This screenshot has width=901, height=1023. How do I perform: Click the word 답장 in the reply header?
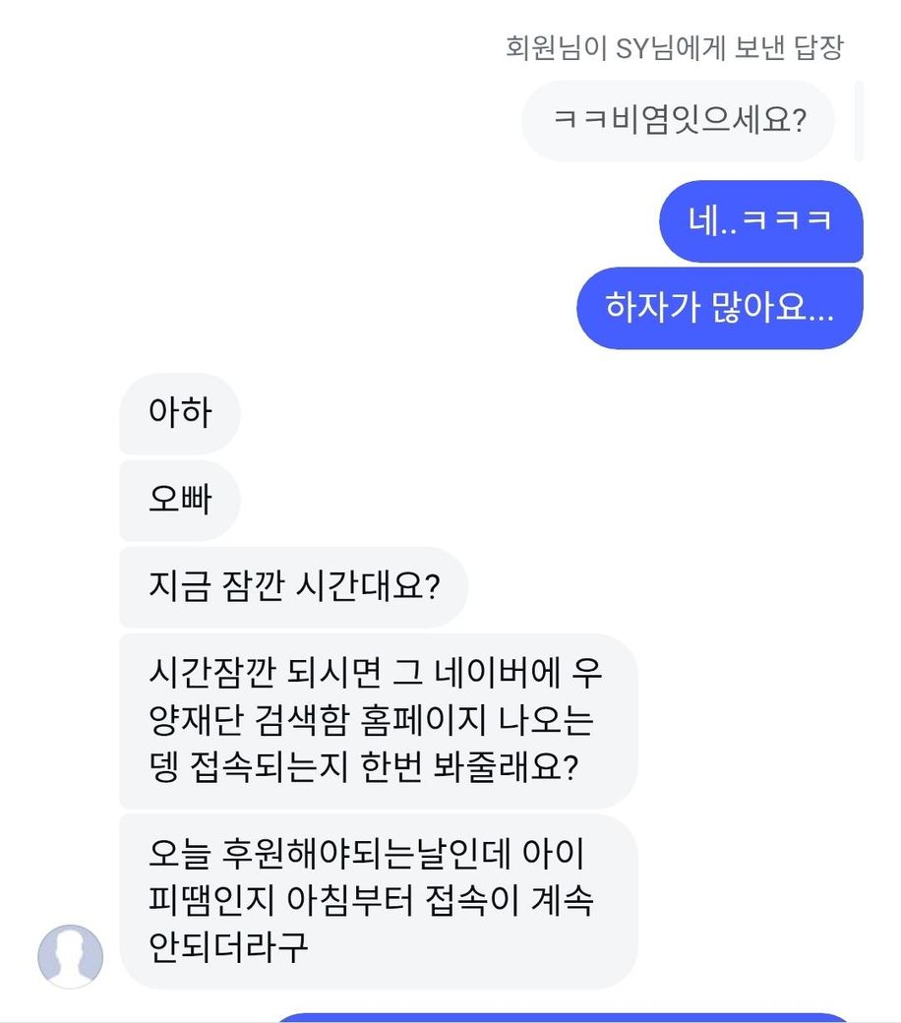(816, 48)
